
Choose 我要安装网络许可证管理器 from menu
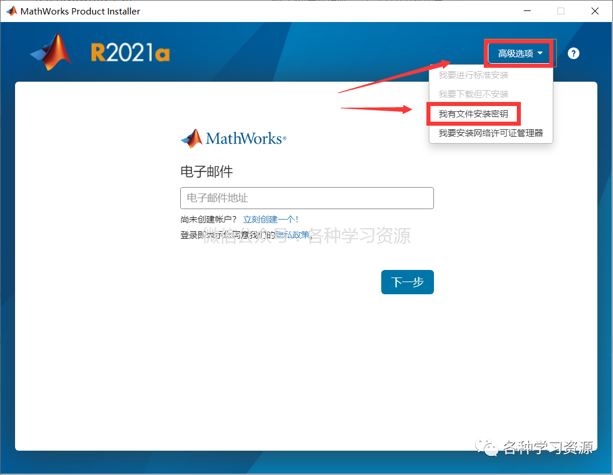491,133
